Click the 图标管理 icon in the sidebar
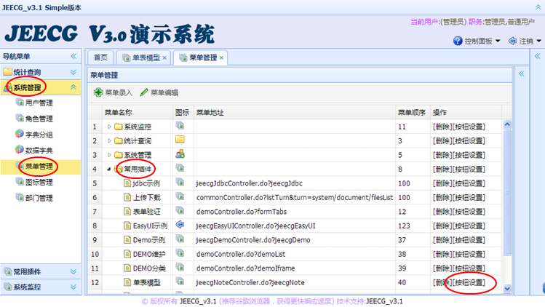545x307 pixels. [20, 181]
